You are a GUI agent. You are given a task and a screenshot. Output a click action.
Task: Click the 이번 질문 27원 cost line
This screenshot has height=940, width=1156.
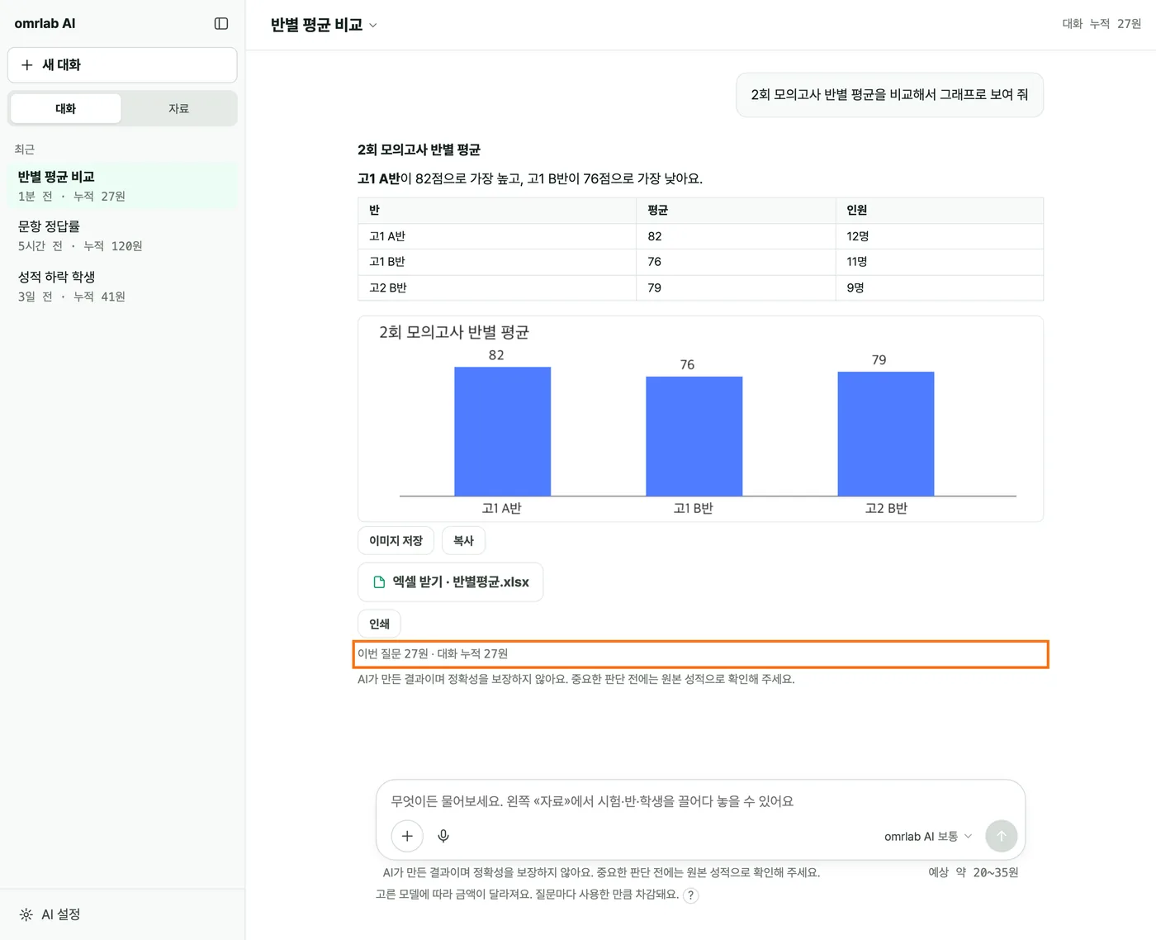[701, 654]
